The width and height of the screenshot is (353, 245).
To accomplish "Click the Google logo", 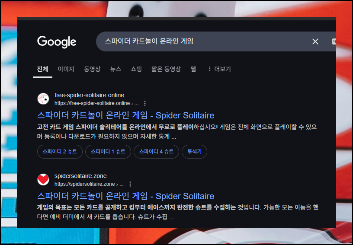I will click(57, 42).
